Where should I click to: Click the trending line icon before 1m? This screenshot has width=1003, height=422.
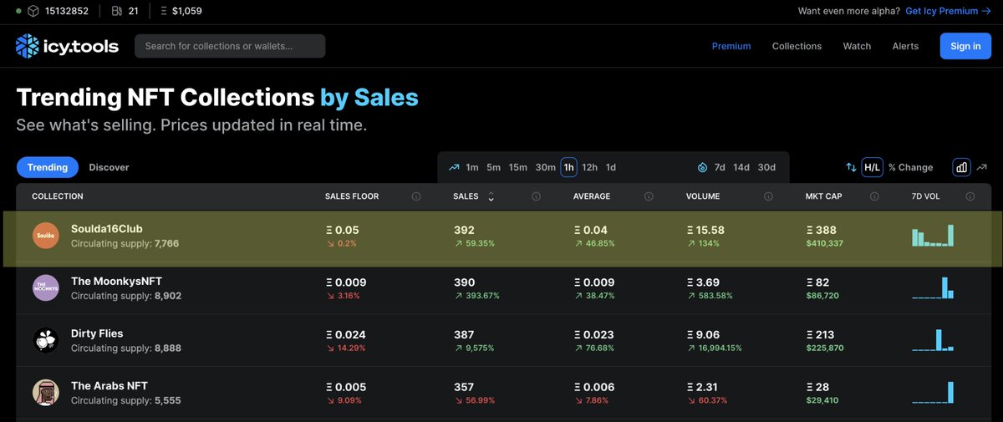(x=454, y=167)
